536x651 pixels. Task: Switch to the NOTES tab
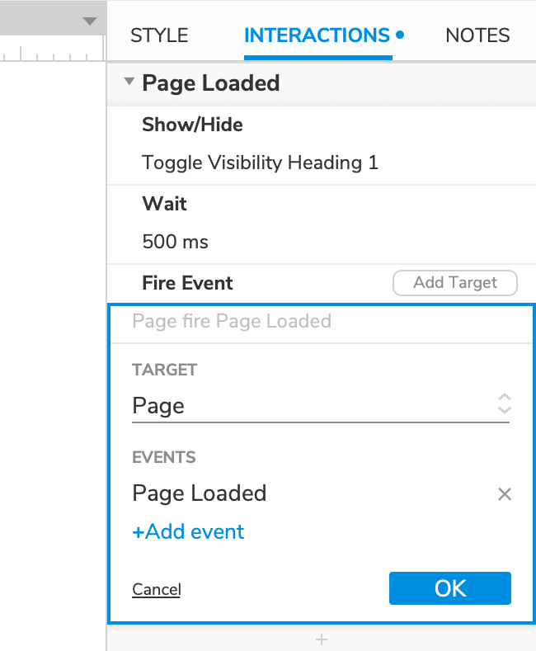click(477, 35)
